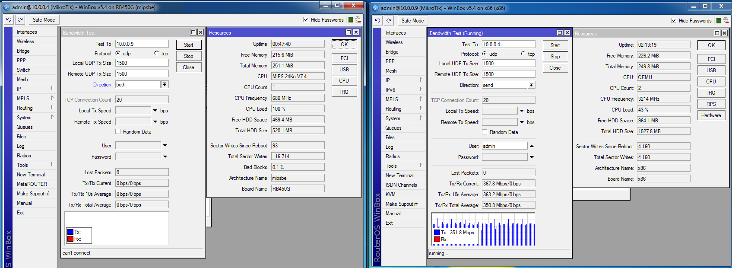
Task: Open Direction dropdown showing 'both'
Action: point(165,84)
